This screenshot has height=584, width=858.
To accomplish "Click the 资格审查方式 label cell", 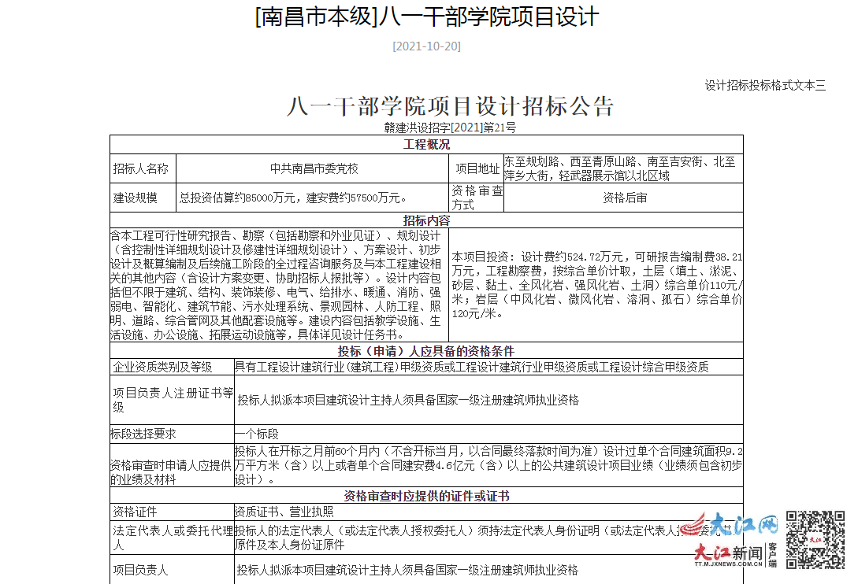I will tap(477, 198).
